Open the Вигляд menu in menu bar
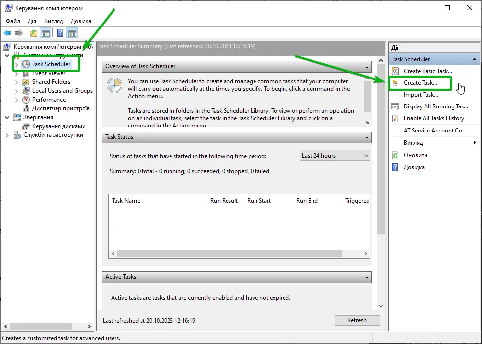The image size is (482, 344). [54, 21]
